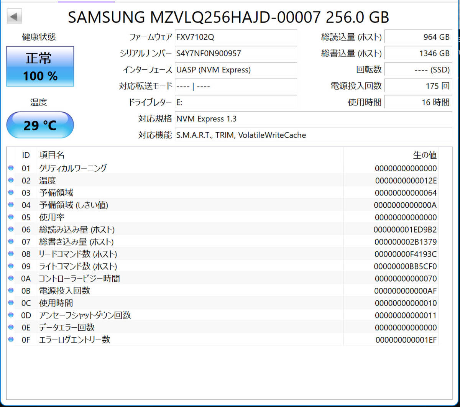Select the リードコマンド数 (ホスト) attribute name
This screenshot has height=407, width=460.
(x=78, y=254)
